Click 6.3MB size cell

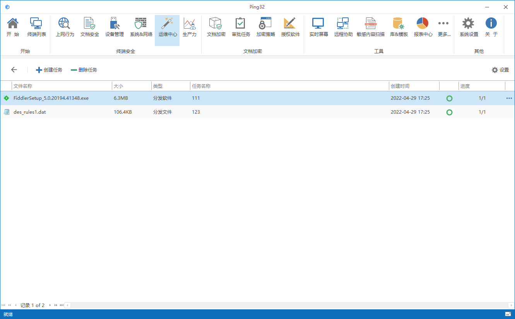121,98
